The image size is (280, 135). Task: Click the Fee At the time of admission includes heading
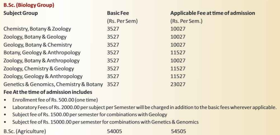pos(48,92)
